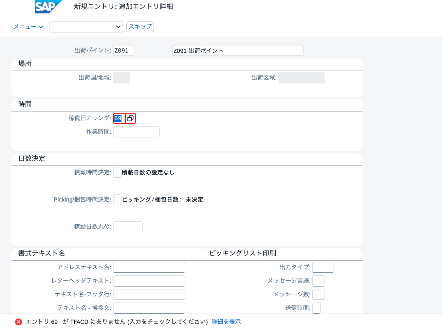The height and width of the screenshot is (329, 442).
Task: Click the title 新規エントリ: 追加エントリ詳細
Action: coord(123,7)
